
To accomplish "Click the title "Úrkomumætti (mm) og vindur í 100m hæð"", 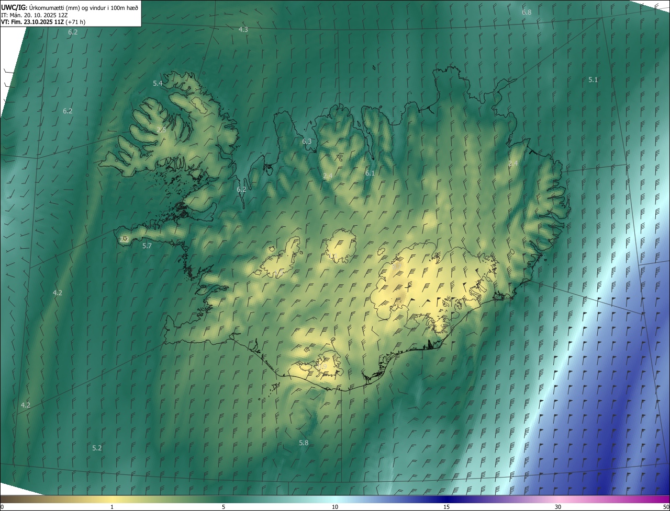I will [84, 7].
